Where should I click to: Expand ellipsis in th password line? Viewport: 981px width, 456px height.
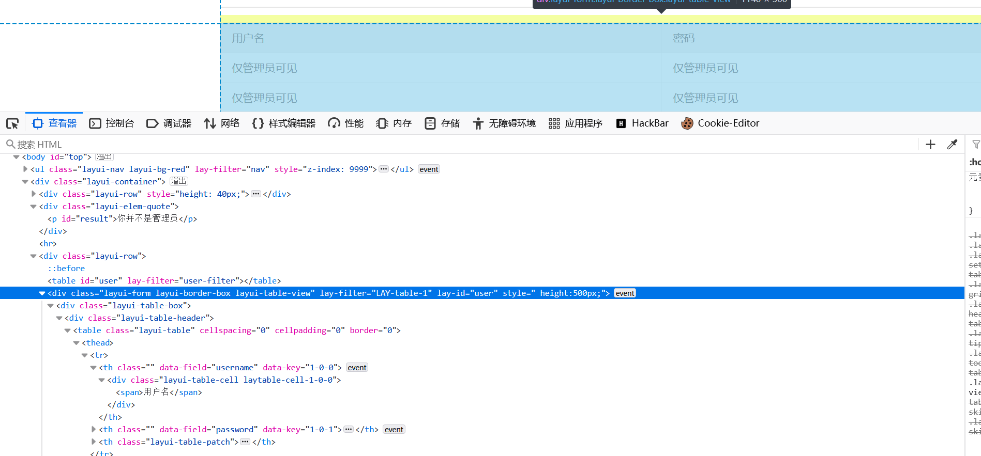[349, 429]
